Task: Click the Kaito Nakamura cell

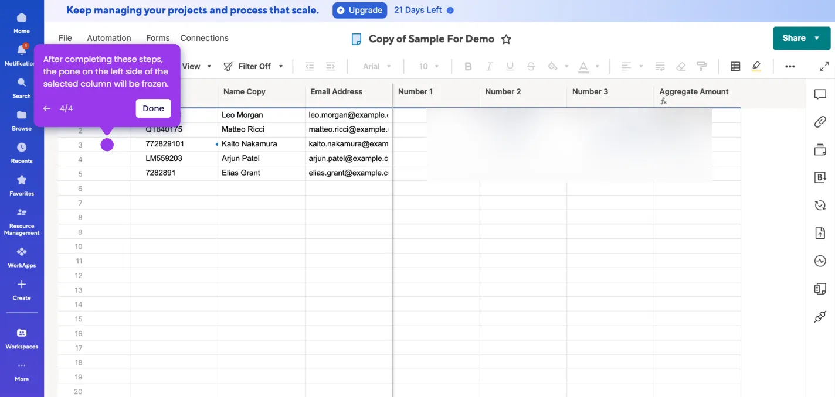Action: pyautogui.click(x=262, y=144)
